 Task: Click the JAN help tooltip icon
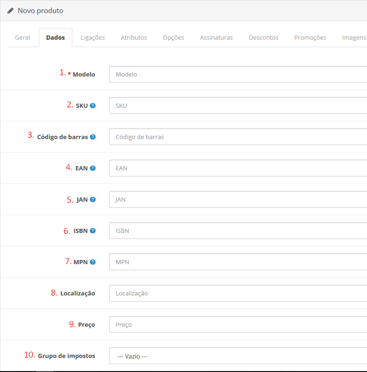(x=92, y=199)
